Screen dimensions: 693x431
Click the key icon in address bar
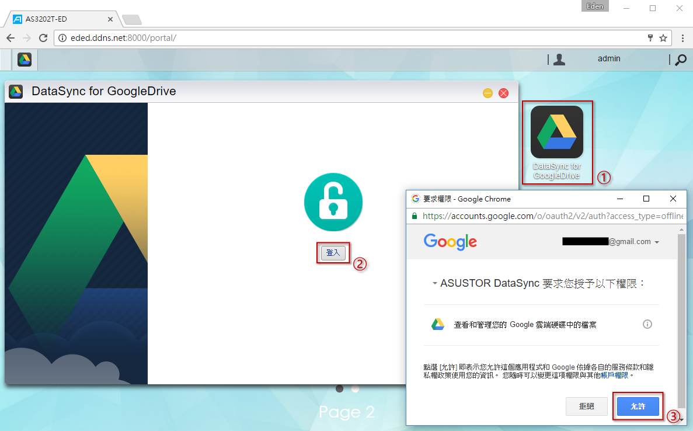coord(650,38)
